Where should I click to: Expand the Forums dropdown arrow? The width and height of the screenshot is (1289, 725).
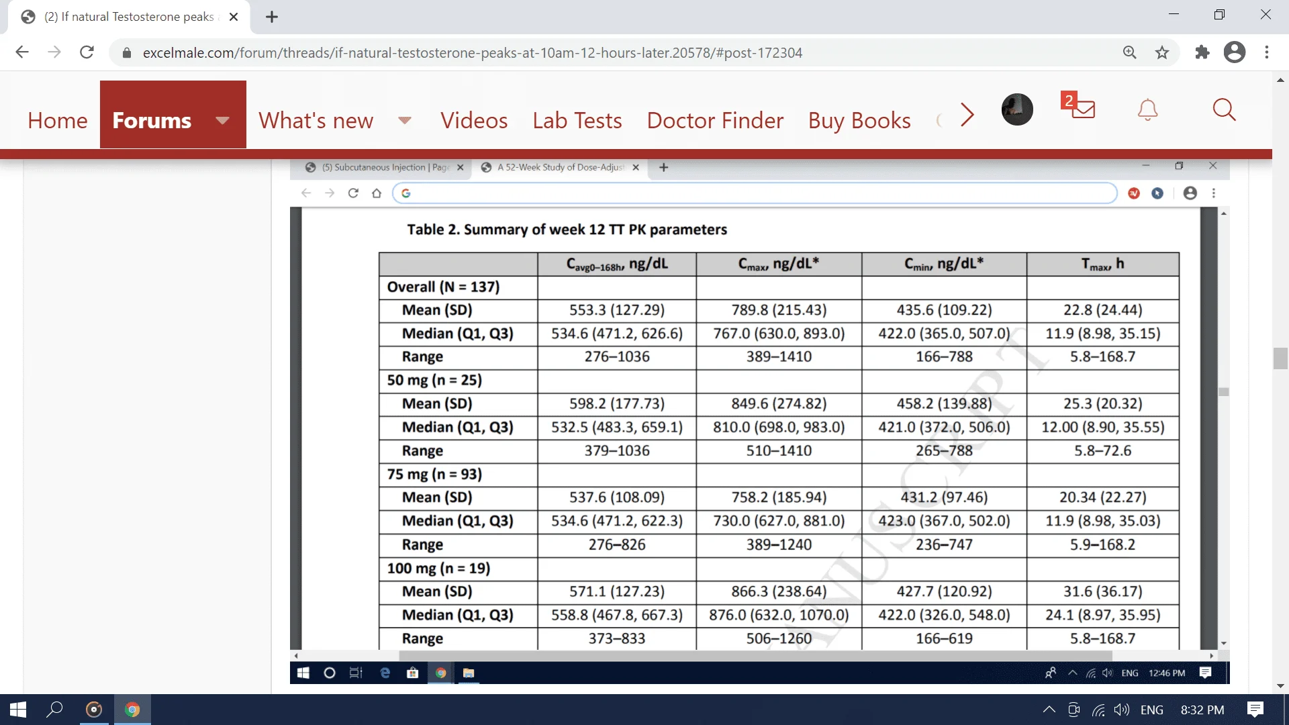(x=222, y=121)
